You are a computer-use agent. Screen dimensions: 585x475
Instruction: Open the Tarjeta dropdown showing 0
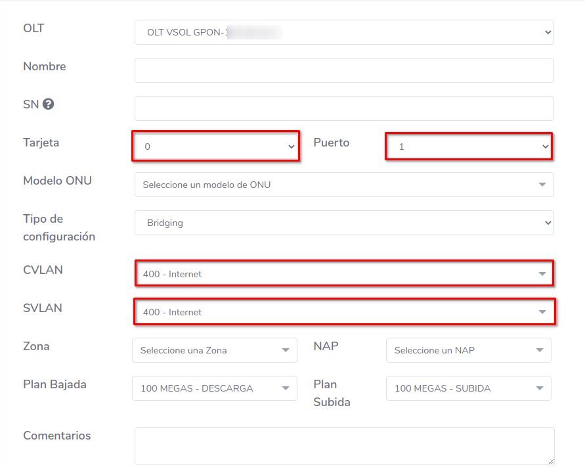215,147
